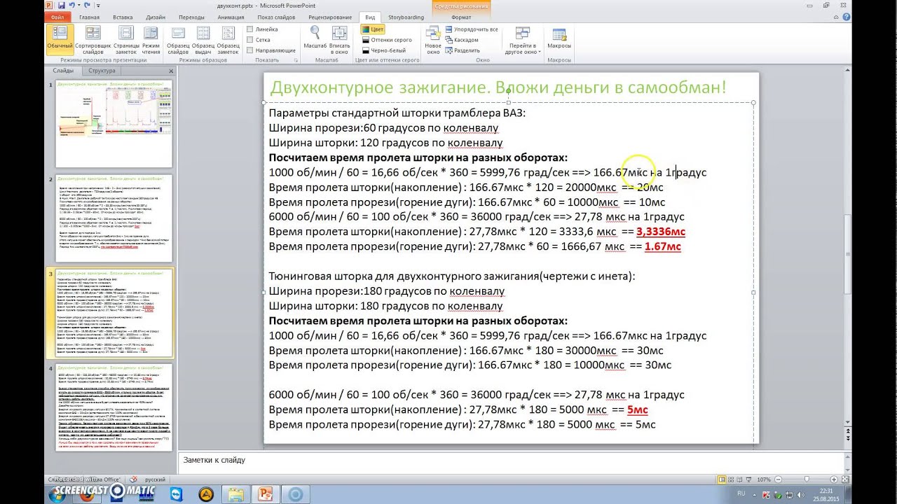Image resolution: width=897 pixels, height=504 pixels.
Task: Switch to Слайды pane tab
Action: 62,71
